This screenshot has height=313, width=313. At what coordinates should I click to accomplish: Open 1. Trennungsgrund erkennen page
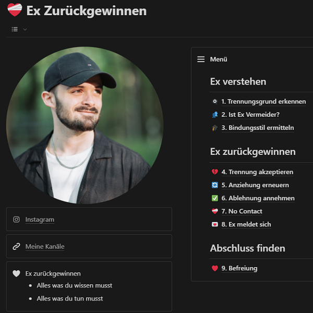263,102
